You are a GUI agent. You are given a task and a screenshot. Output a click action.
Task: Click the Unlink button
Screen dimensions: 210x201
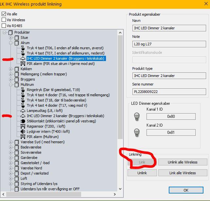tap(142, 173)
